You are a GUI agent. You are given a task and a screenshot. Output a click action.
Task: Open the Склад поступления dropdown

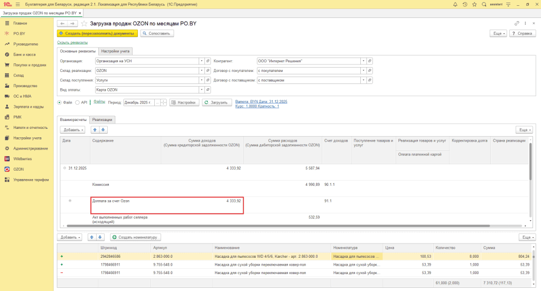click(x=201, y=80)
